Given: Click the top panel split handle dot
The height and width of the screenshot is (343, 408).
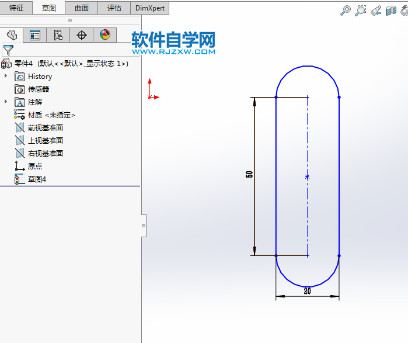Looking at the screenshot, I should pos(70,20).
